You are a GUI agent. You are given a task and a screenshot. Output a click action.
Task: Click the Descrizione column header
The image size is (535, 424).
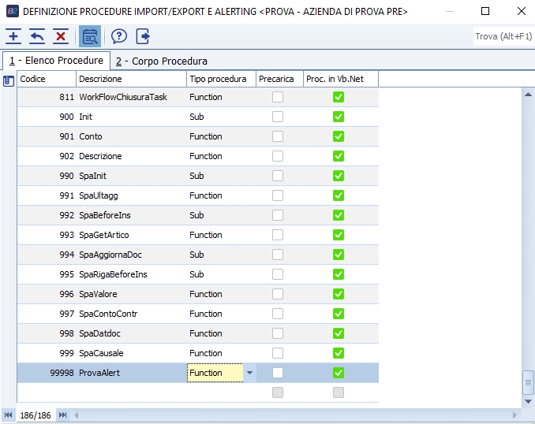point(131,79)
